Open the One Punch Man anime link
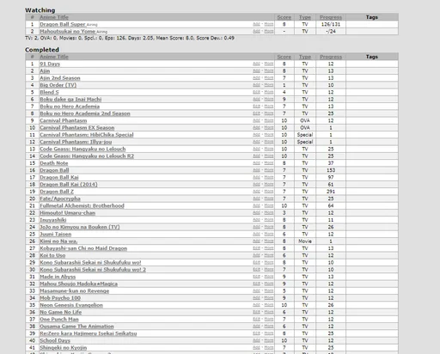 click(59, 320)
